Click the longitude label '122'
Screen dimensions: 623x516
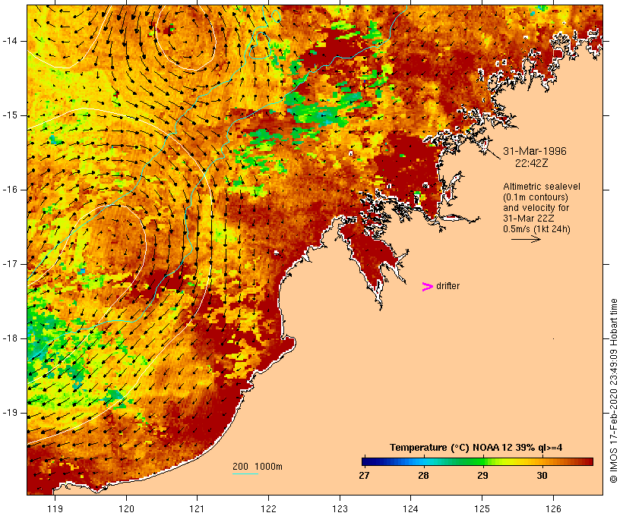269,508
